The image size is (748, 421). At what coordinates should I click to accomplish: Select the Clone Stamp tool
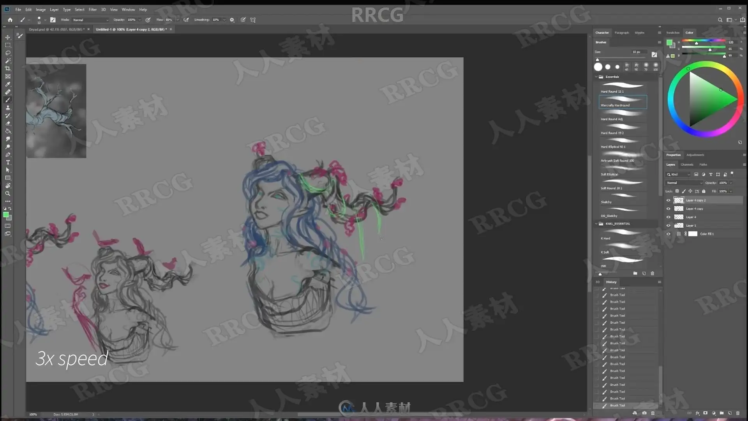tap(8, 108)
